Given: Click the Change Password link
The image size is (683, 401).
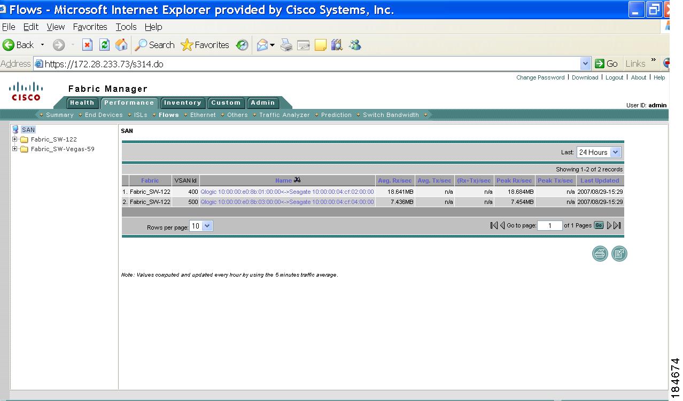Looking at the screenshot, I should click(540, 77).
